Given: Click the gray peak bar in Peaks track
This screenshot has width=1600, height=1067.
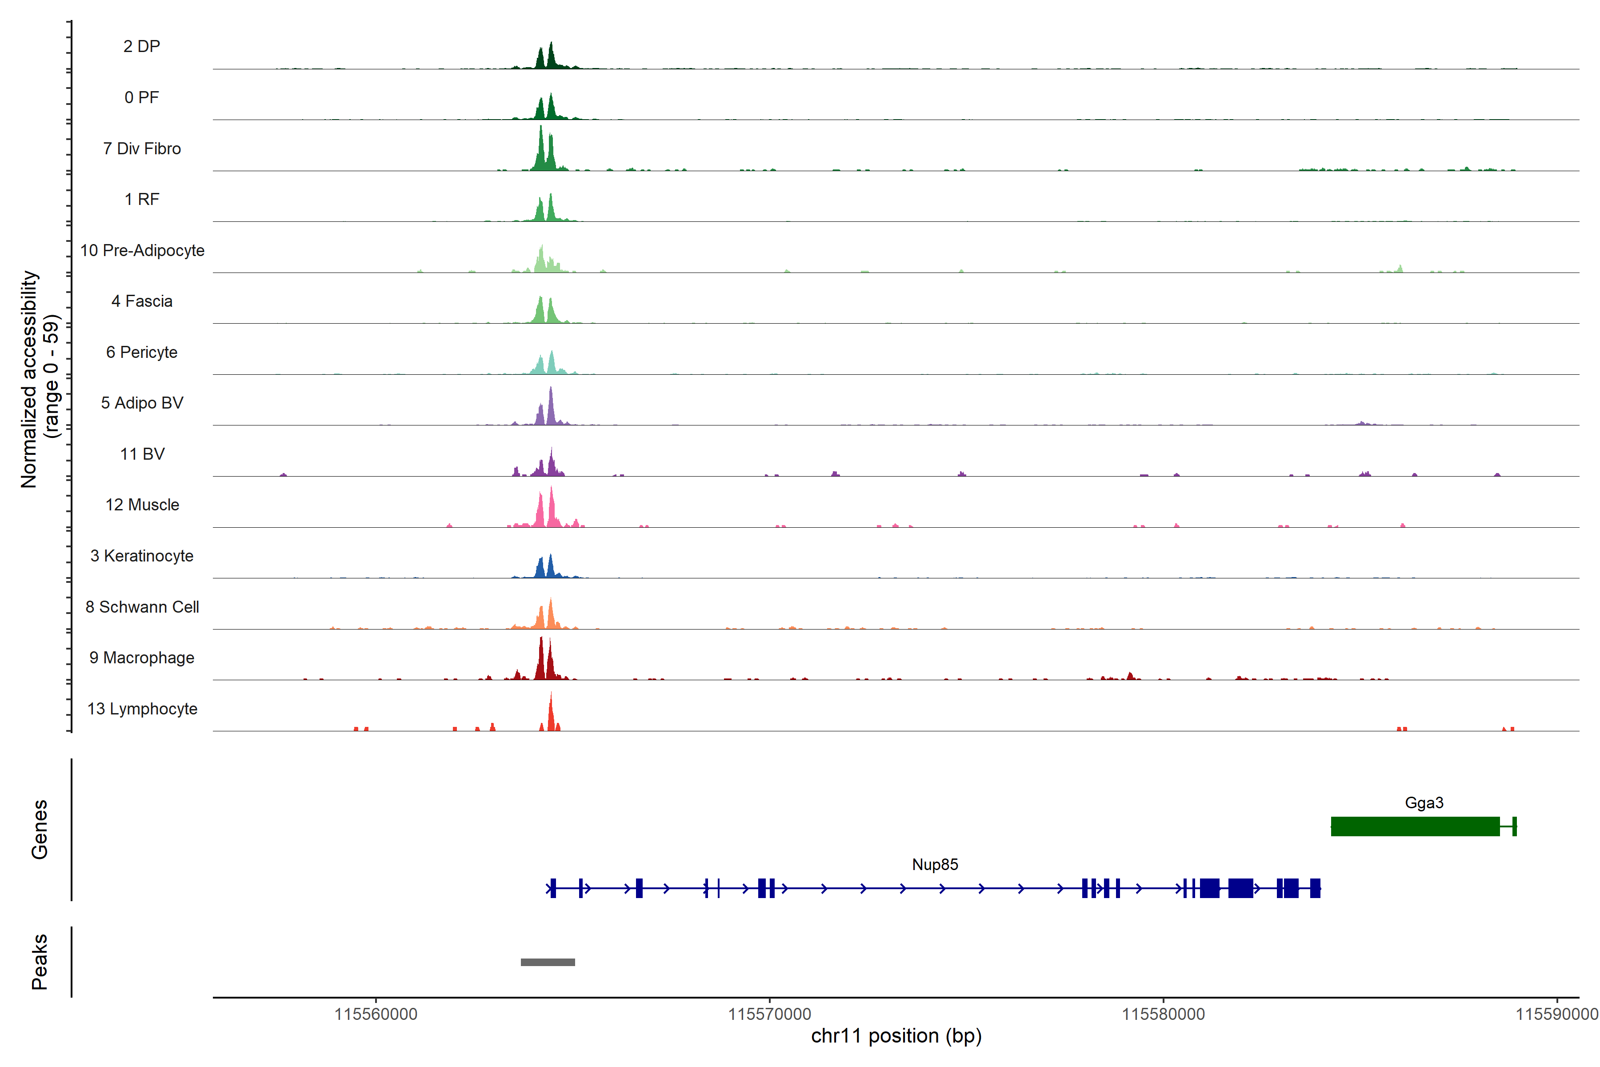Looking at the screenshot, I should (x=548, y=962).
